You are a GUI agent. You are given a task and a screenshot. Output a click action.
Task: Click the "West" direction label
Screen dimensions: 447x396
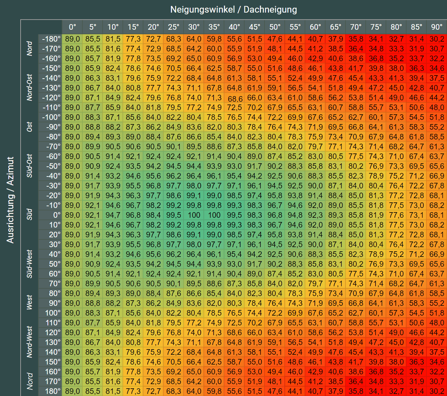coord(30,303)
